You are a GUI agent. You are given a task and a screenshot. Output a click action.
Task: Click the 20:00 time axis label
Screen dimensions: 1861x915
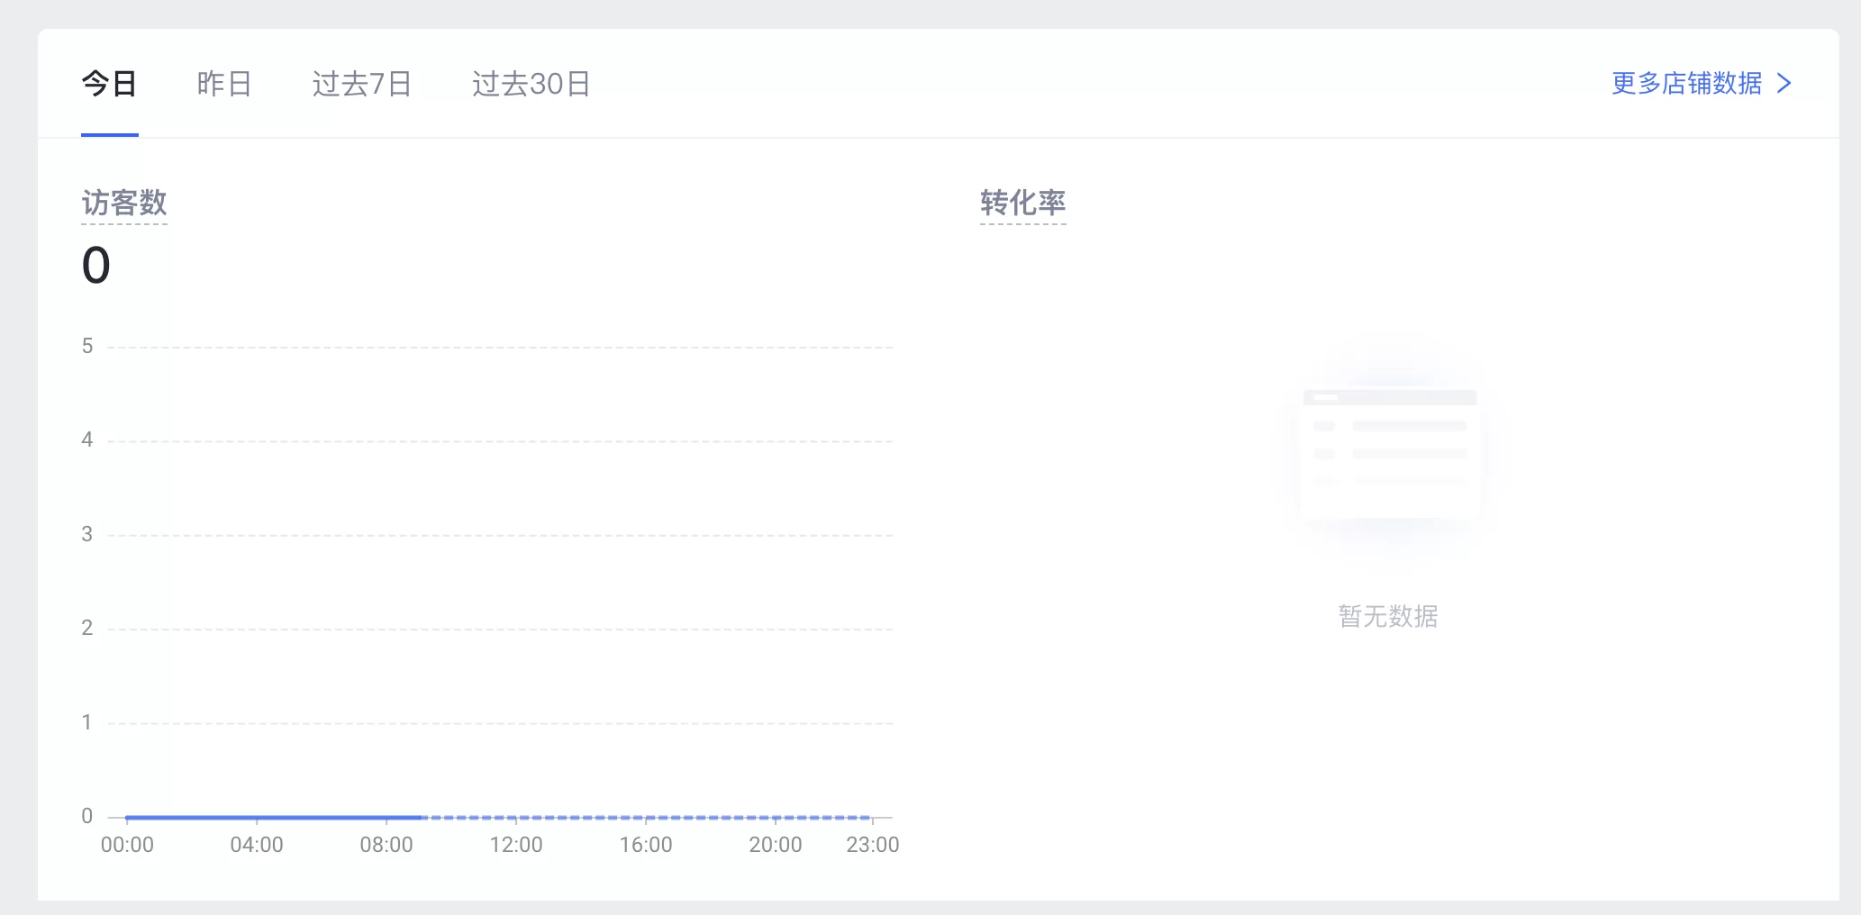776,845
